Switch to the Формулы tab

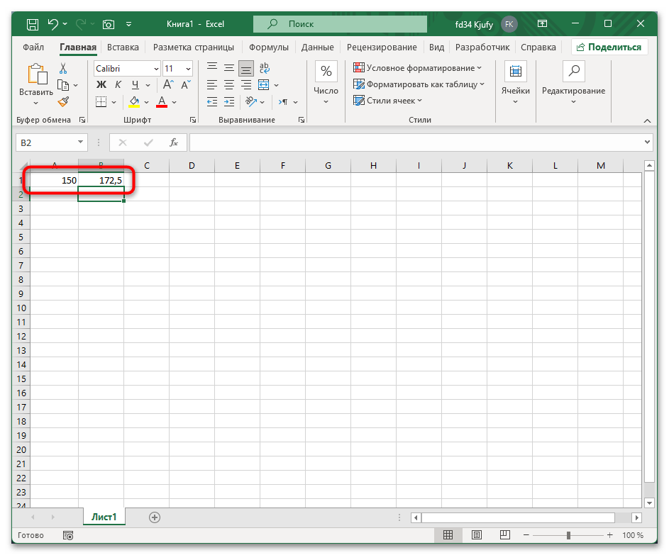[269, 47]
